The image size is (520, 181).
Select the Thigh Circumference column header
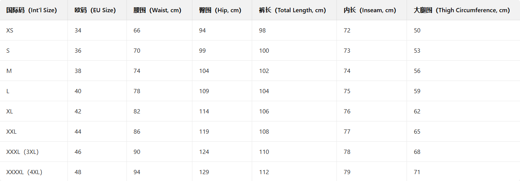coord(462,10)
